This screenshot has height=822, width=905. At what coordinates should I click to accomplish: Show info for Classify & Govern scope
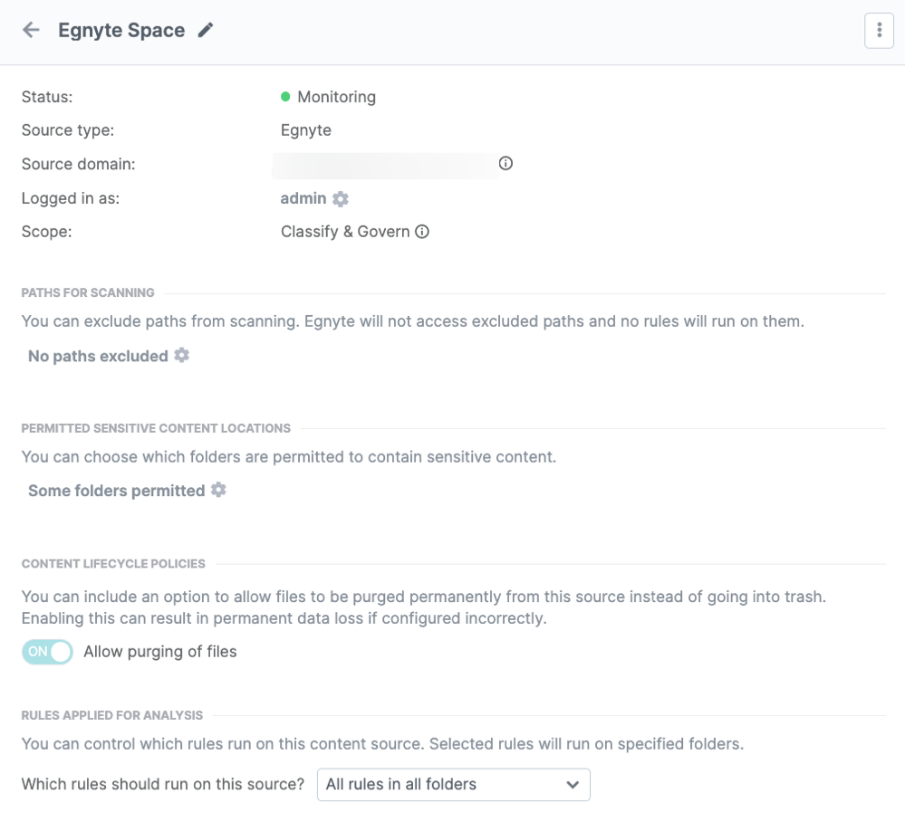pos(422,232)
